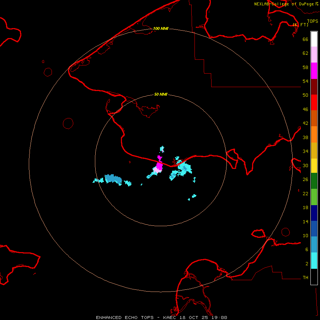Click the KAEC station identifier in footer
Screen dimensions: 320x320
coord(170,318)
